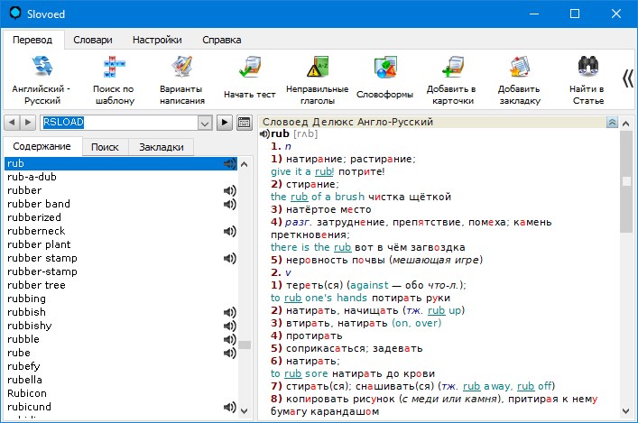Expand the search history dropdown arrow
Viewport: 638px width, 423px height.
(x=204, y=123)
